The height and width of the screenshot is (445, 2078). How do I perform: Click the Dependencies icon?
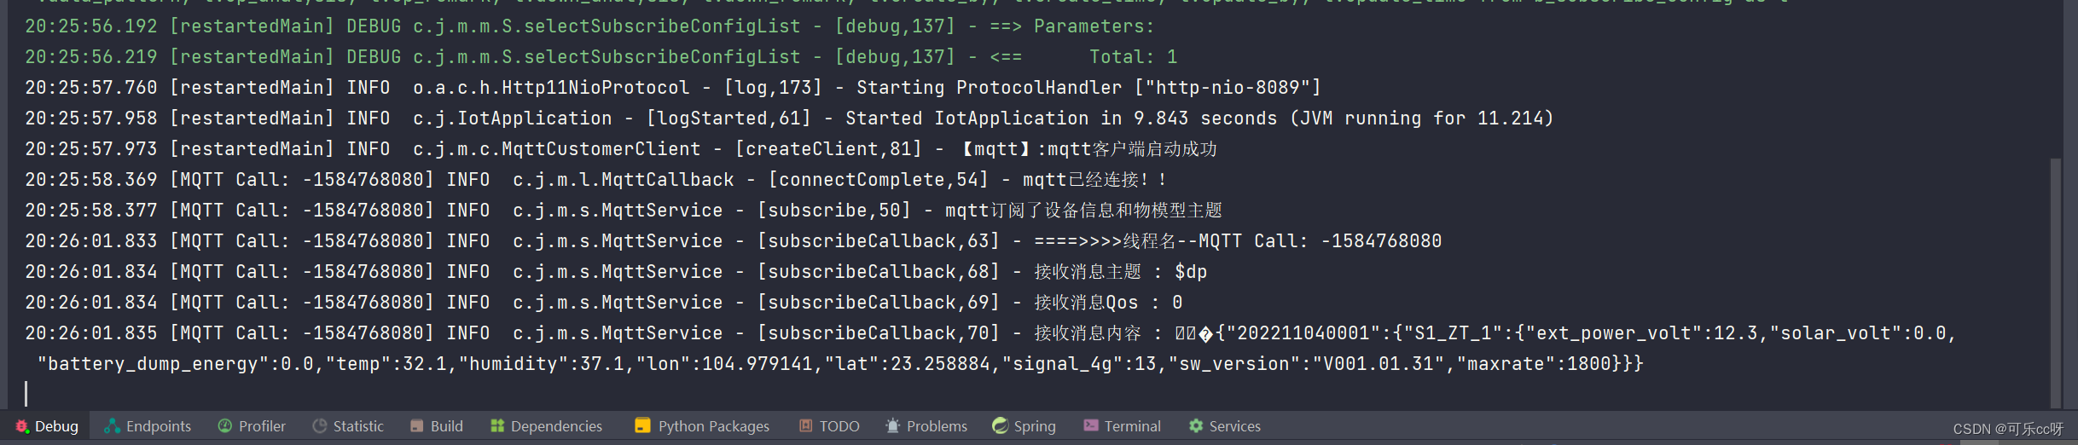(497, 426)
